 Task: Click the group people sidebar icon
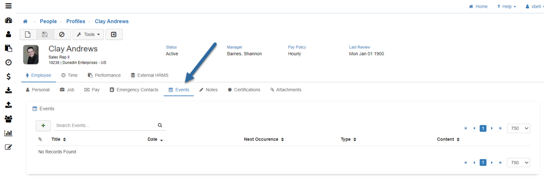8,119
